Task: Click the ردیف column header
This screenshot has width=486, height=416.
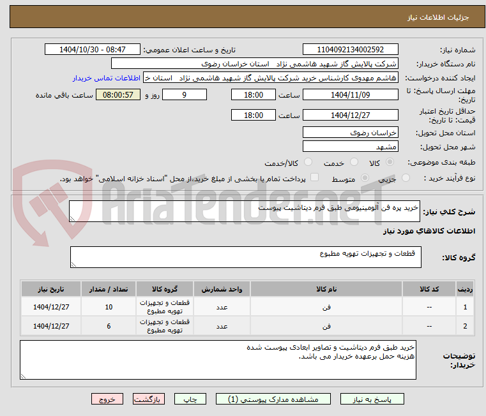Action: pyautogui.click(x=465, y=289)
